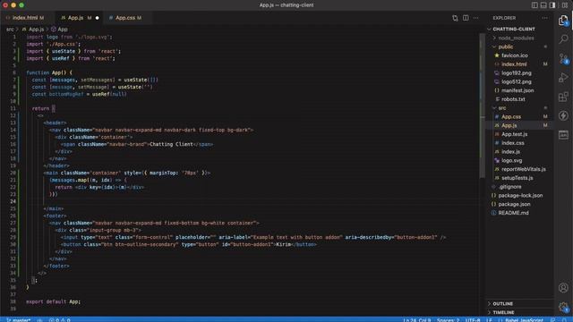573x322 pixels.
Task: Open the activity bar icon below lightning bolt
Action: click(563, 135)
